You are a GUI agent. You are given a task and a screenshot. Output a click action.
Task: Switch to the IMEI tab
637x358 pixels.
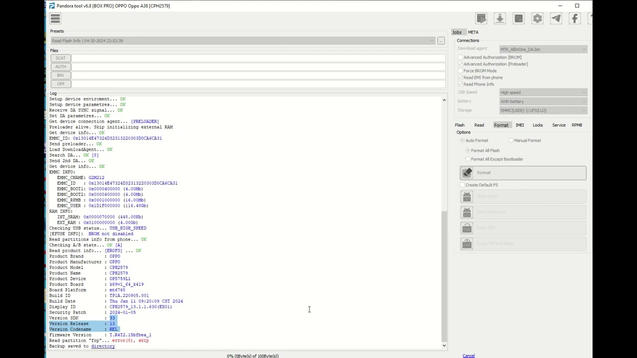click(520, 125)
